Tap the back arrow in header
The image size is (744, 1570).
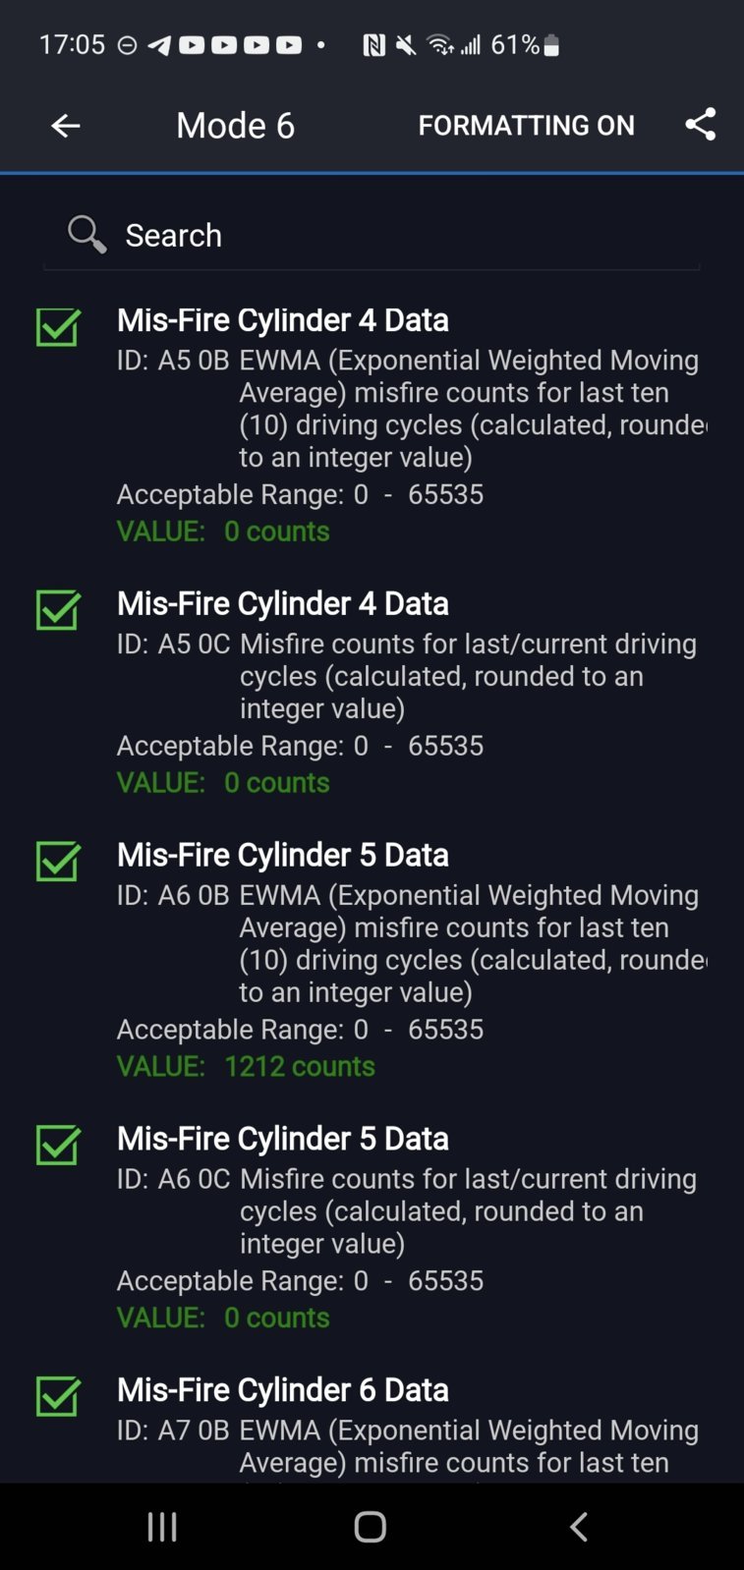click(x=66, y=126)
